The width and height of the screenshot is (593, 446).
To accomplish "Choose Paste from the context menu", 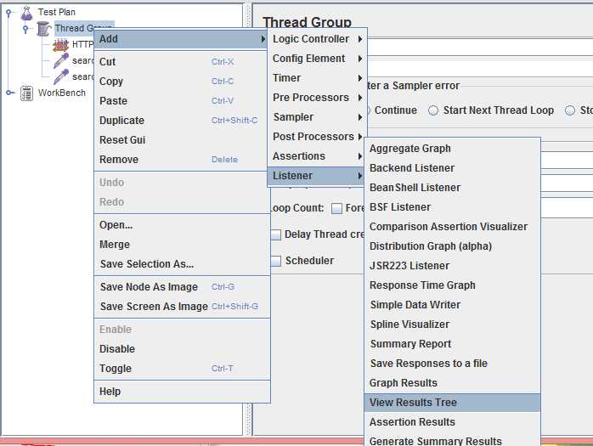I will click(x=181, y=101).
